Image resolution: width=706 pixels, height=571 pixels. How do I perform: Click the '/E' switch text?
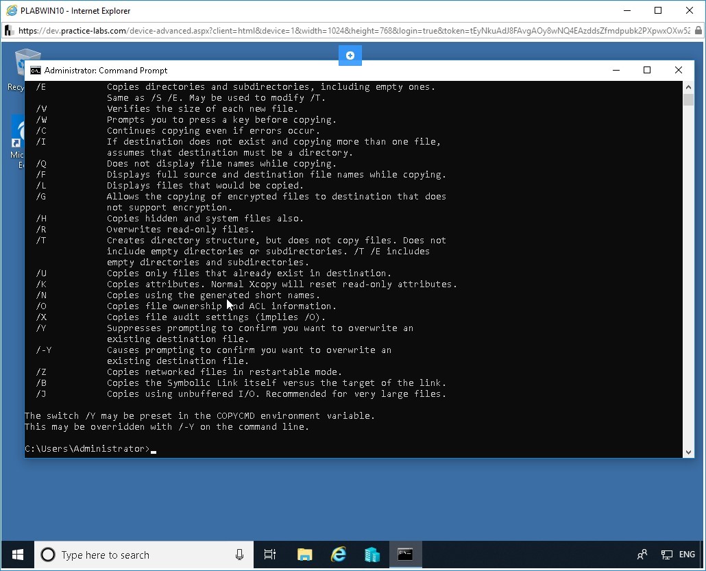click(41, 86)
